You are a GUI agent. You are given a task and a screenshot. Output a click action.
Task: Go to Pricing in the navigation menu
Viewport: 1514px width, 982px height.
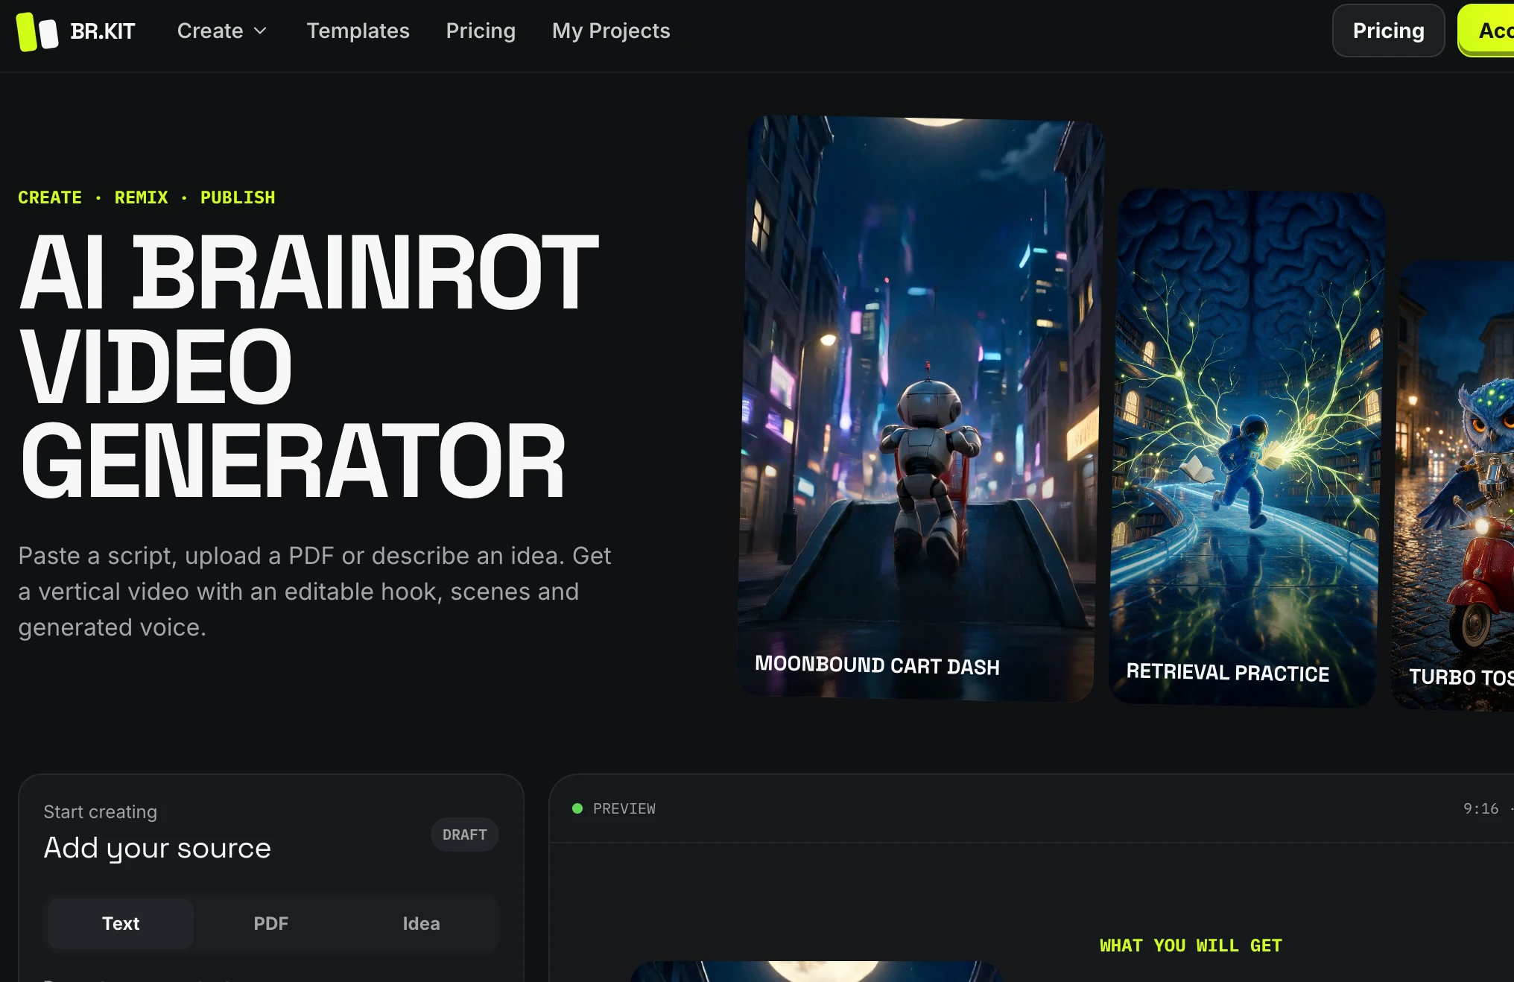point(481,31)
